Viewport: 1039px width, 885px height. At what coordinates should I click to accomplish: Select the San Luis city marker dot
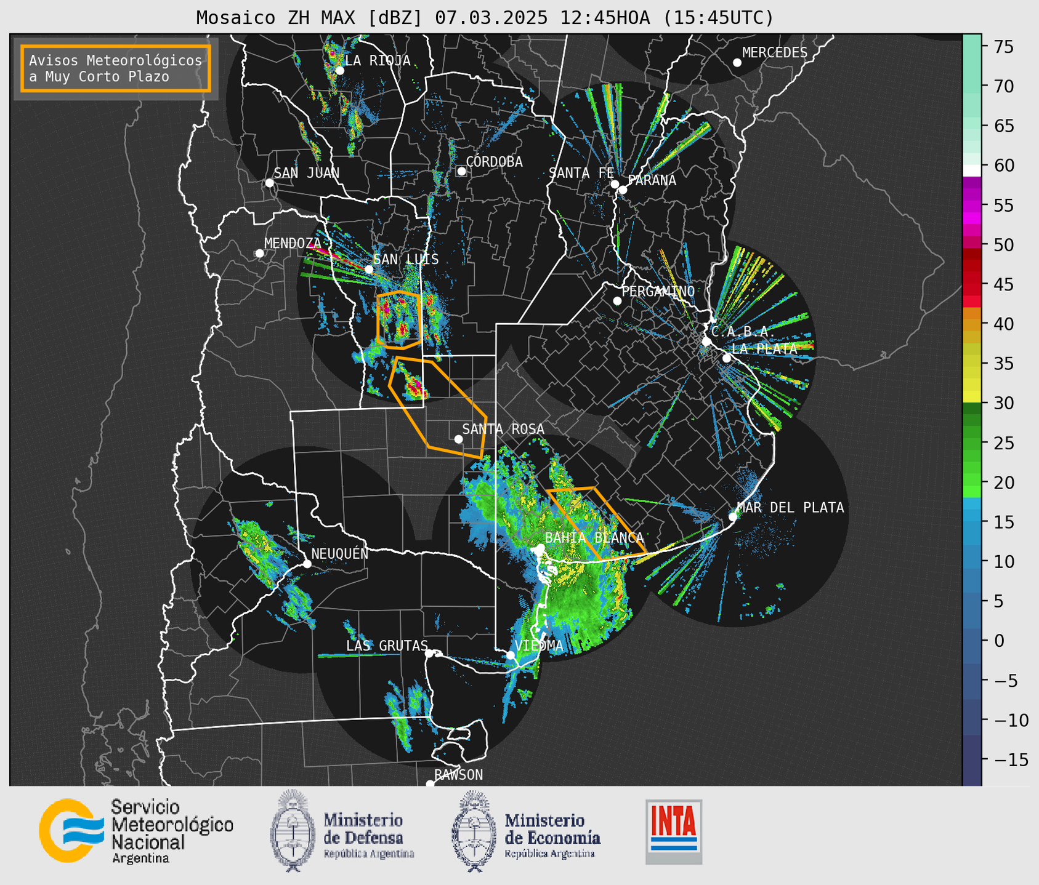pyautogui.click(x=369, y=270)
